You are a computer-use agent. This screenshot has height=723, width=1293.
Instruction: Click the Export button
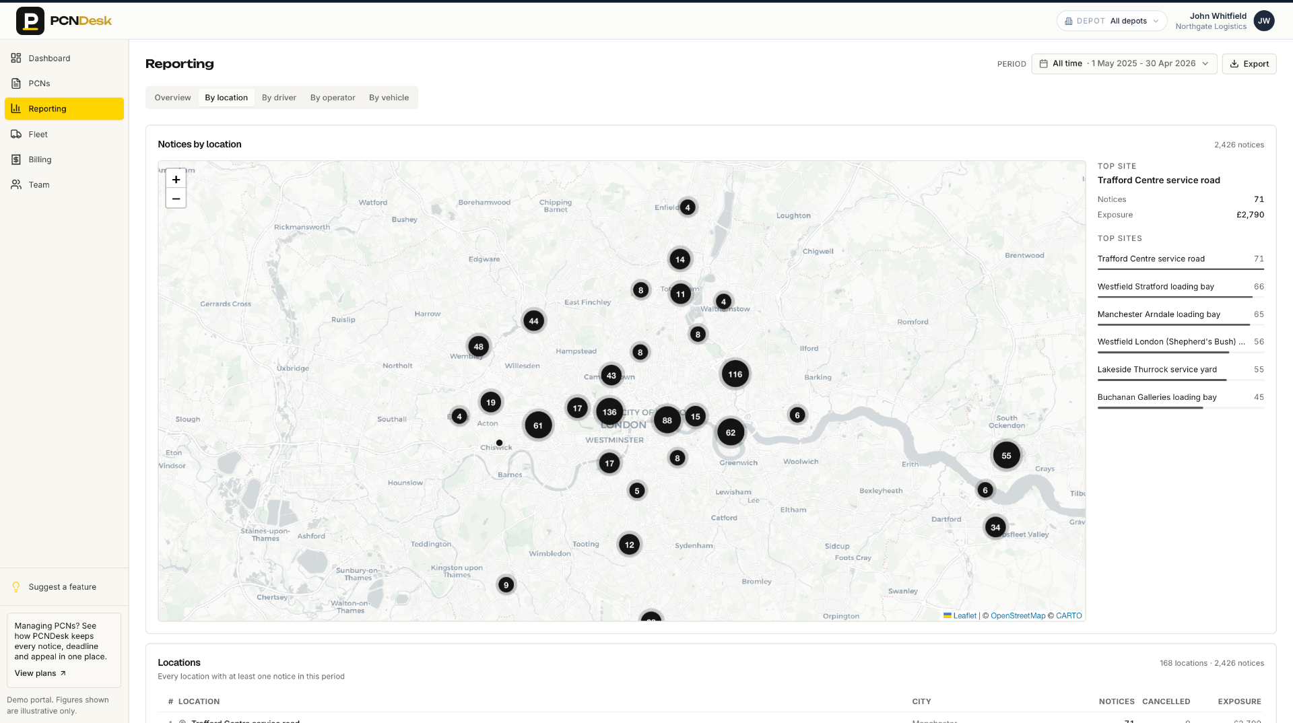1249,63
